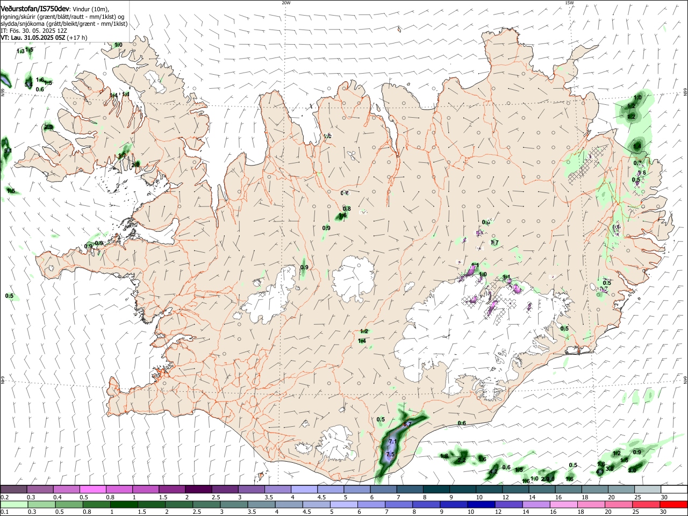Select the IT: Fös. 30. 05. 2025 12Z line
Image resolution: width=688 pixels, height=516 pixels.
point(33,31)
